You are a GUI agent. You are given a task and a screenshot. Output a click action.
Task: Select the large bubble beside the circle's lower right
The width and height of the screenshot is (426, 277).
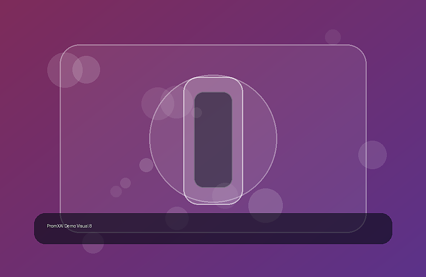[265, 205]
